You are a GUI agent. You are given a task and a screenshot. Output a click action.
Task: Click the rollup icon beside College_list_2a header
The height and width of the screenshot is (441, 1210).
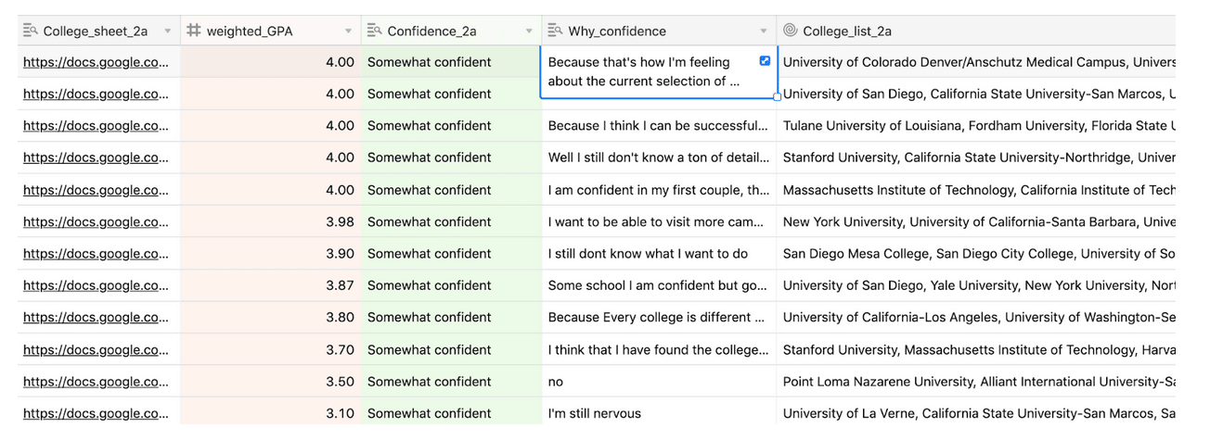(790, 31)
